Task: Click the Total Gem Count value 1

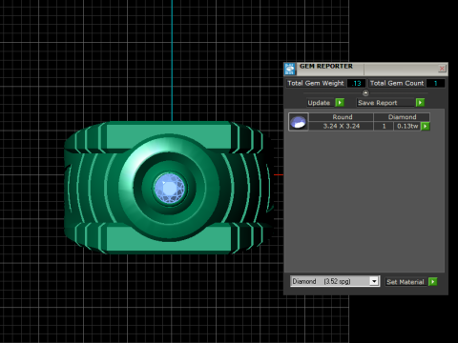Action: click(435, 83)
